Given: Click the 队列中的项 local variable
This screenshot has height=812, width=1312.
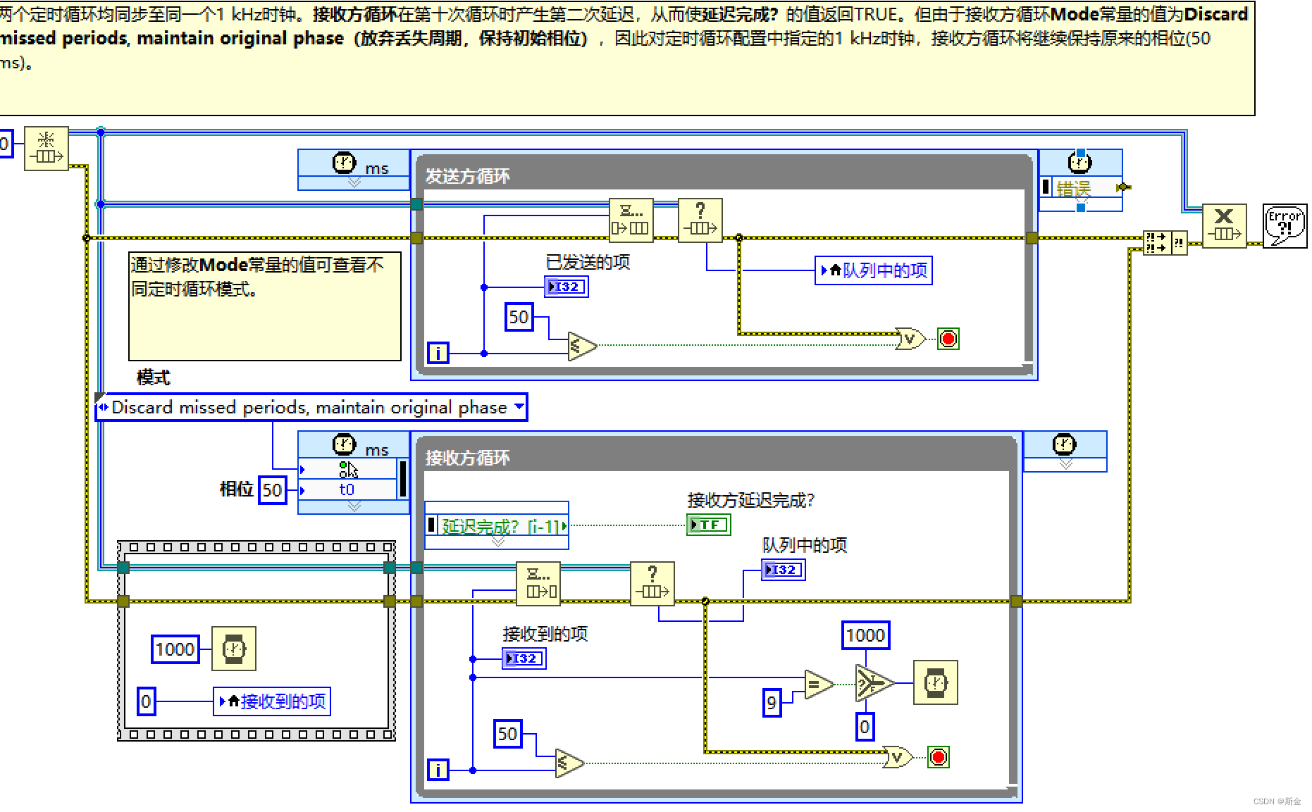Looking at the screenshot, I should click(x=874, y=270).
